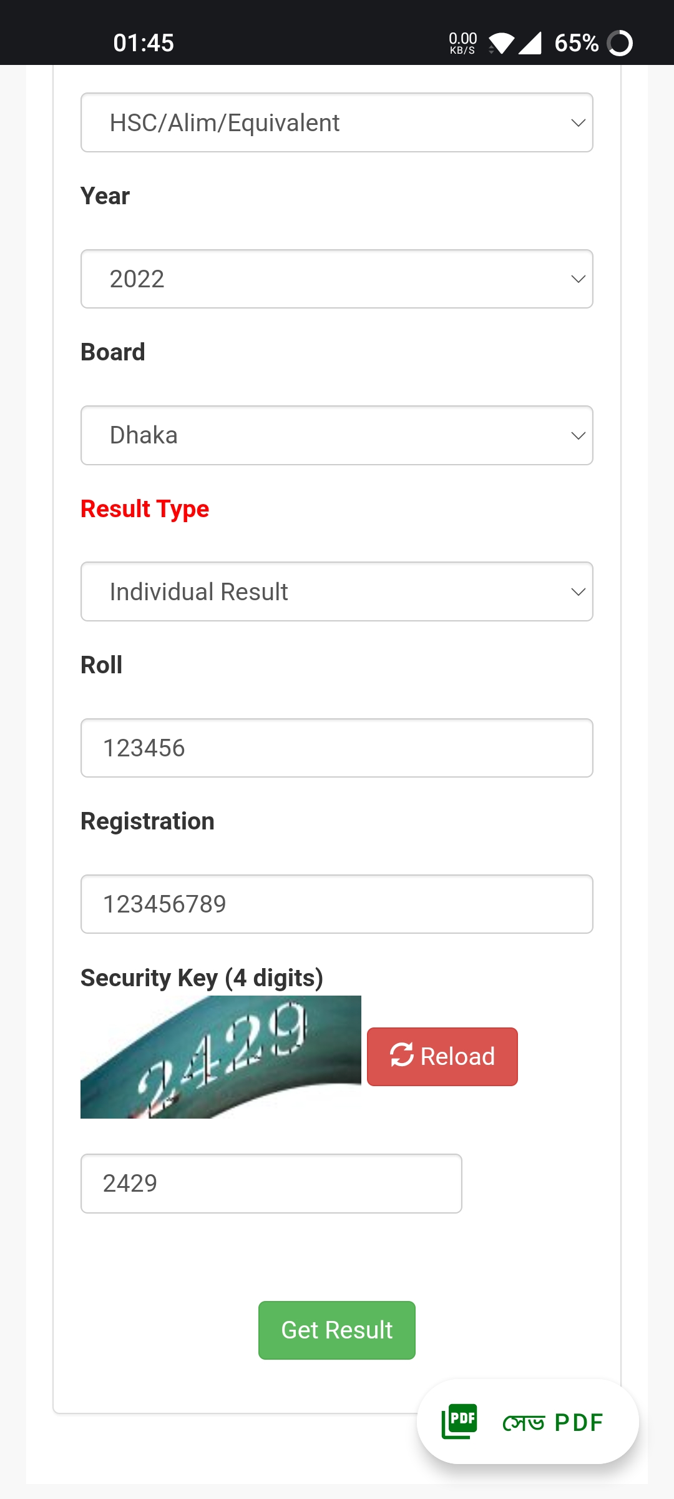The height and width of the screenshot is (1499, 674).
Task: Tap the Wi-Fi status icon
Action: (501, 43)
